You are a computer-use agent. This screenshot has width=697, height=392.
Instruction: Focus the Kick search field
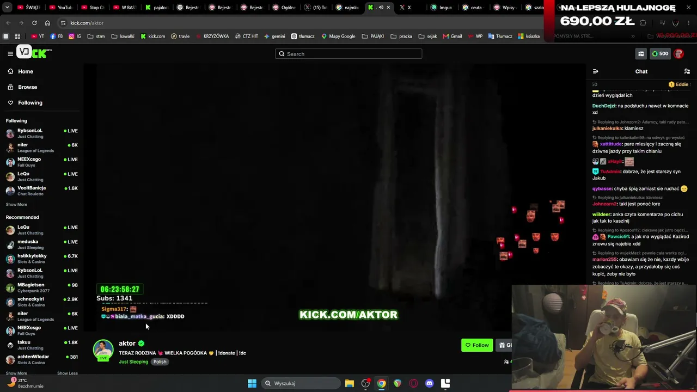348,54
